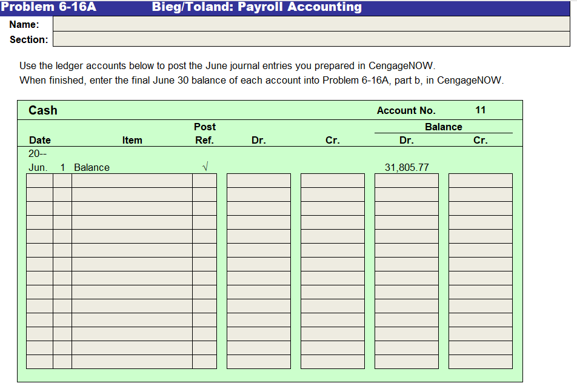The image size is (577, 386).
Task: Click the checkmark in the Post Ref. column
Action: point(205,167)
